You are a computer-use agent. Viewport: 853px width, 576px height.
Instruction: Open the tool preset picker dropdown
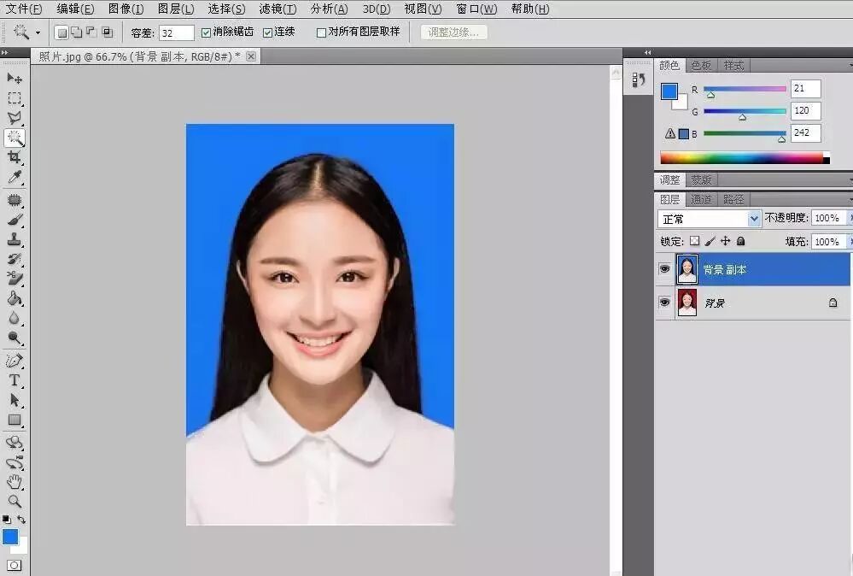tap(38, 32)
